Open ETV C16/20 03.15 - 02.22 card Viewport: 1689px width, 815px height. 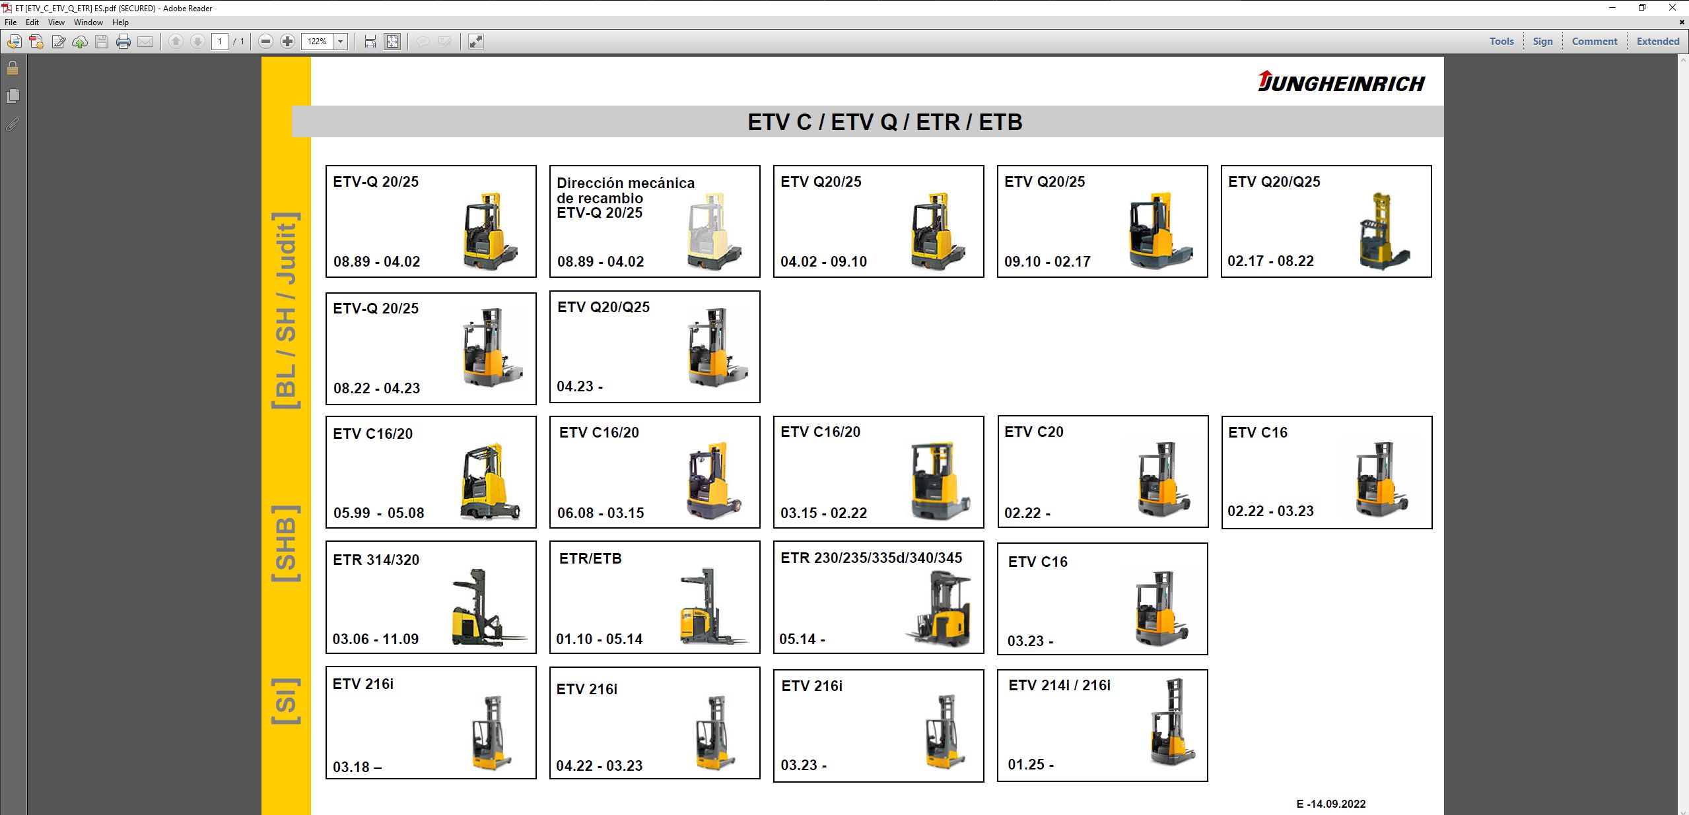[x=879, y=472]
